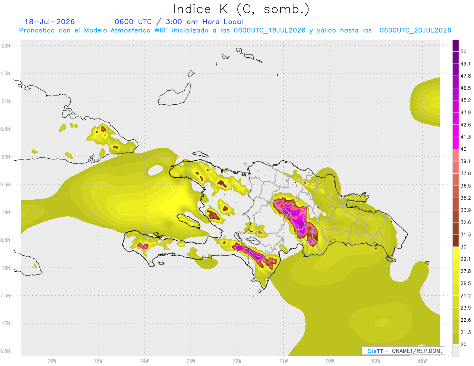Click the 76W longitude axis label

pyautogui.click(x=52, y=361)
